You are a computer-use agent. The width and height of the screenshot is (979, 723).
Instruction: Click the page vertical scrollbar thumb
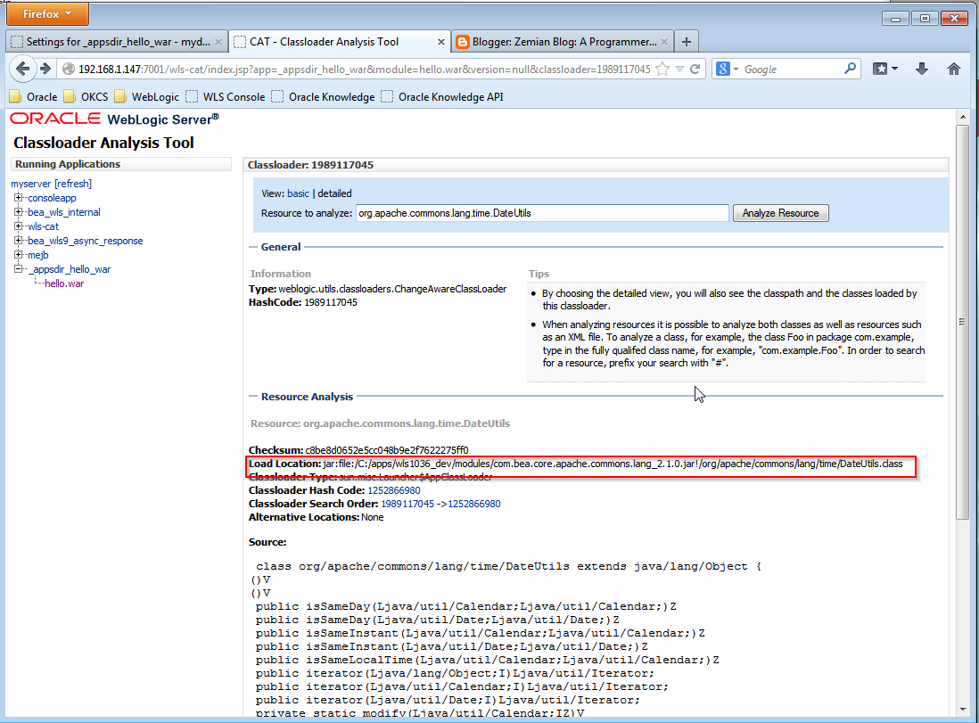pyautogui.click(x=962, y=322)
